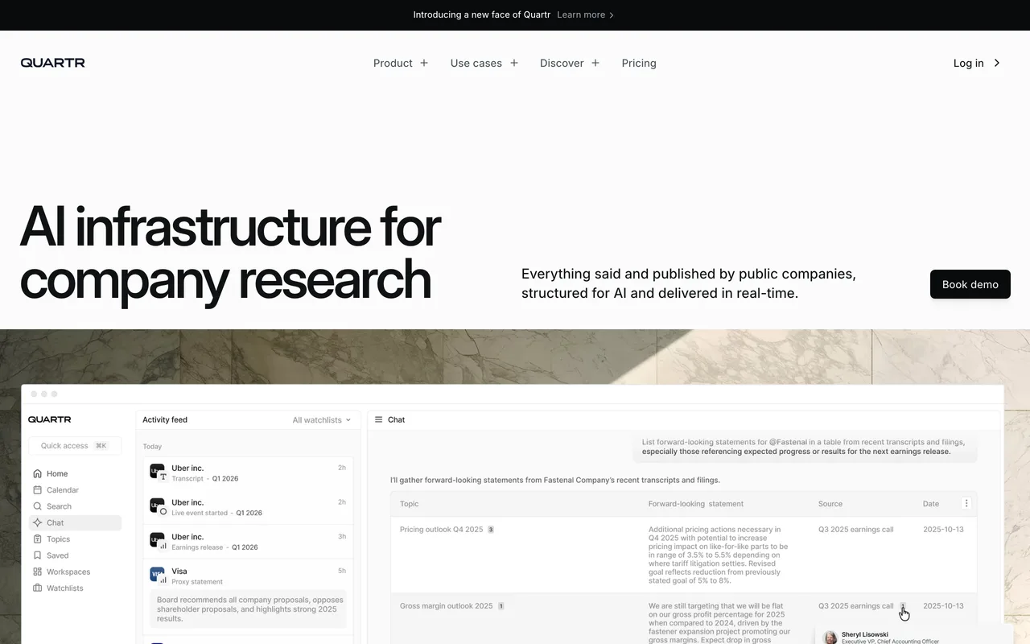Select the Calendar sidebar label
This screenshot has height=644, width=1030.
[63, 489]
